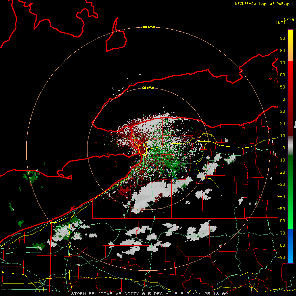The height and width of the screenshot is (296, 296).
Task: Pick the yellow top segment of the velocity scale
Action: click(290, 45)
